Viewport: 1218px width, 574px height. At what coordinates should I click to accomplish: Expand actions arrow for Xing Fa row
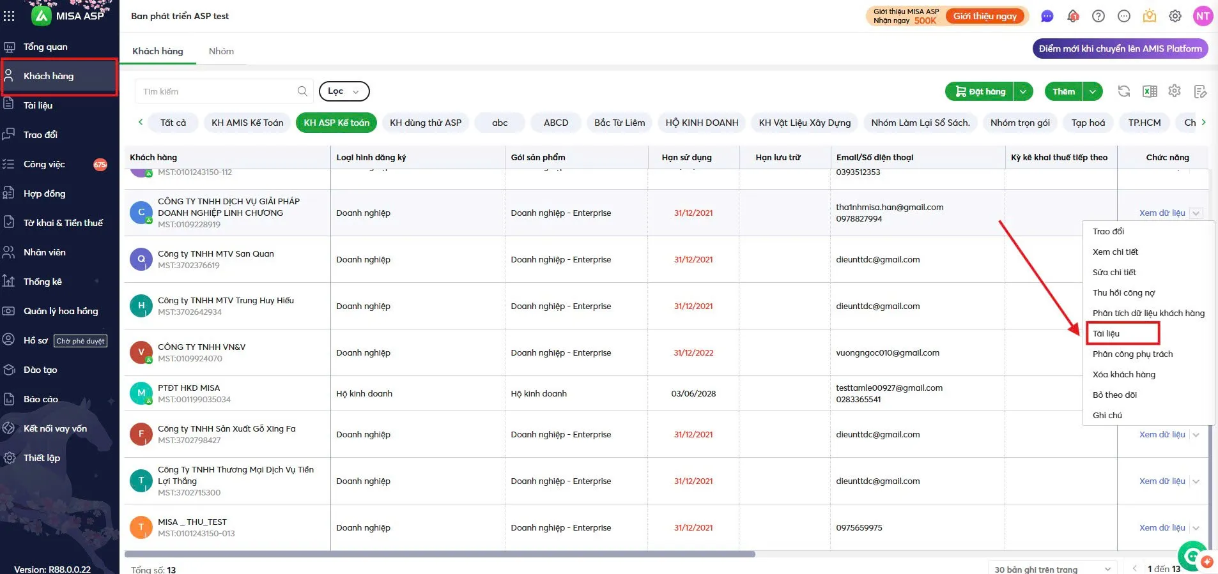click(1196, 434)
